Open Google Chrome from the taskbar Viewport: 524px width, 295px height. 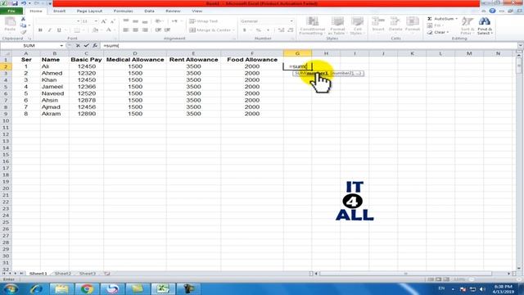pos(87,288)
